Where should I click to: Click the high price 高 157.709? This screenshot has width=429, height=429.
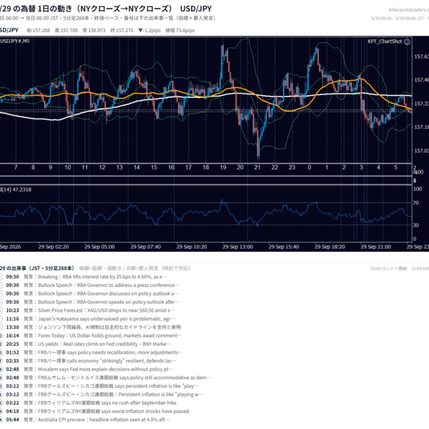(x=66, y=30)
